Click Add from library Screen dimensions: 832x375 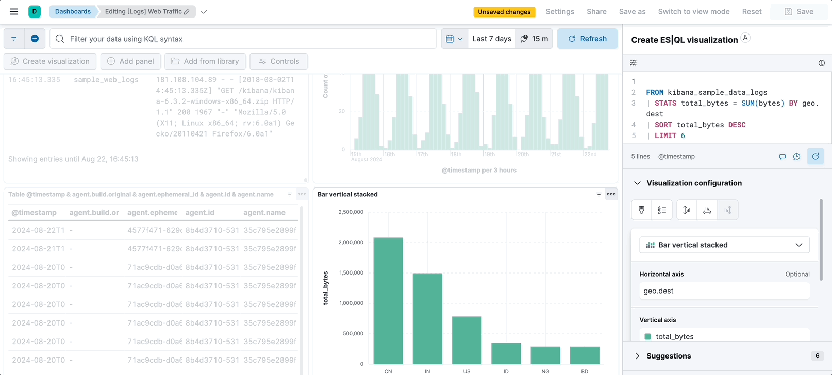pyautogui.click(x=205, y=61)
